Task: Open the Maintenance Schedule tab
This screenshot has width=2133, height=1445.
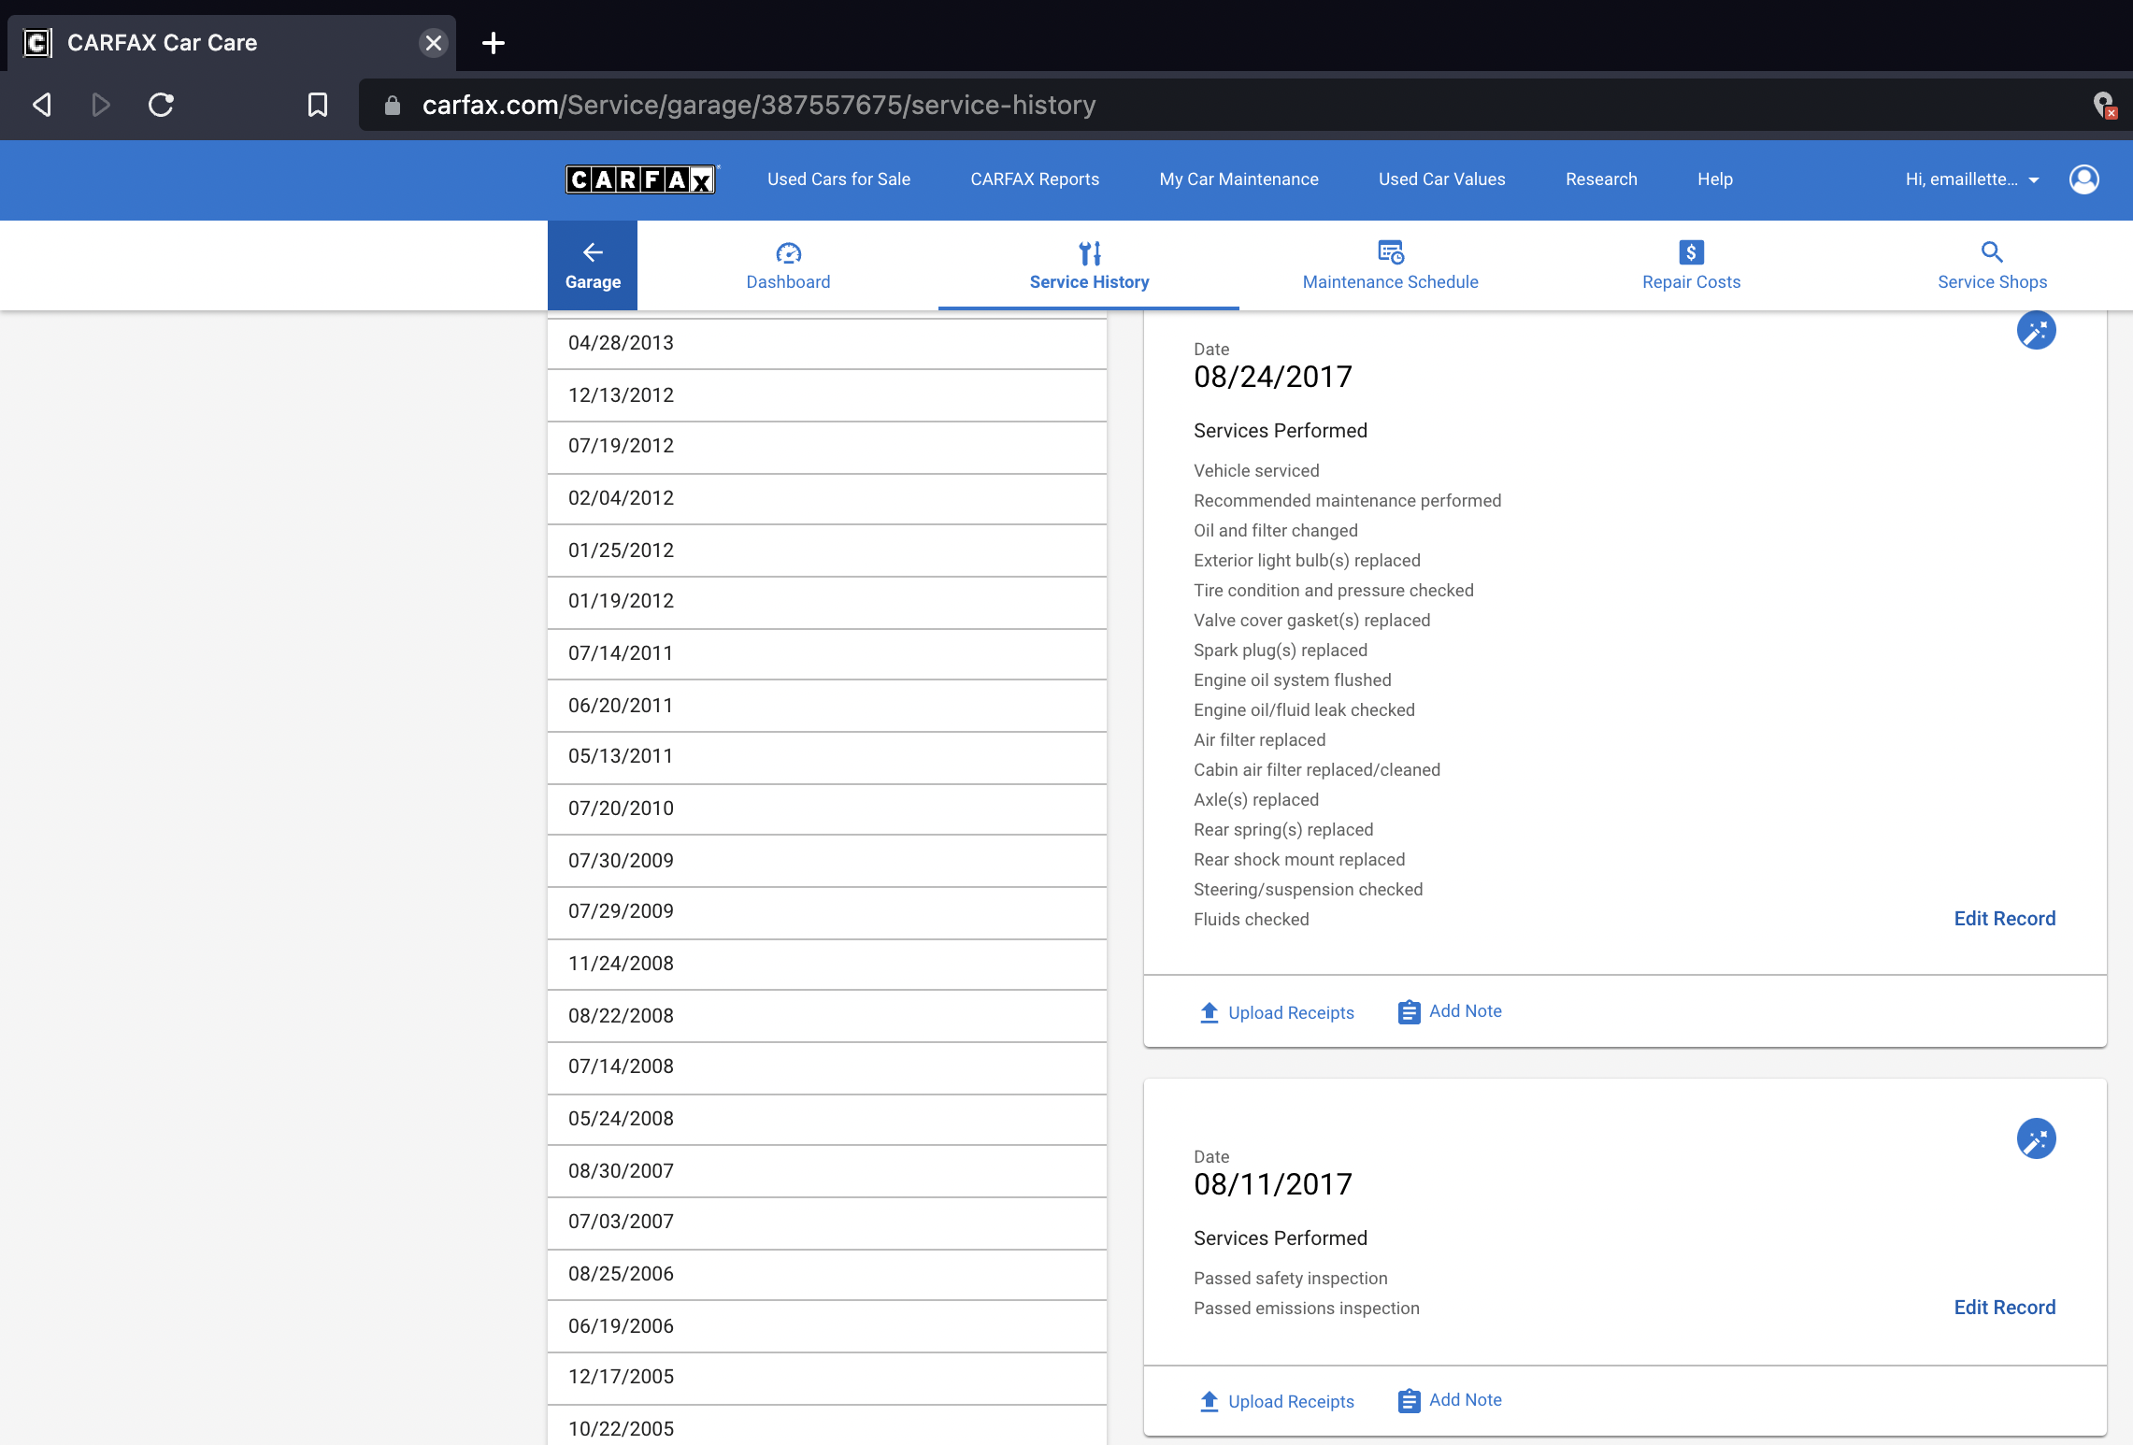Action: [1391, 265]
